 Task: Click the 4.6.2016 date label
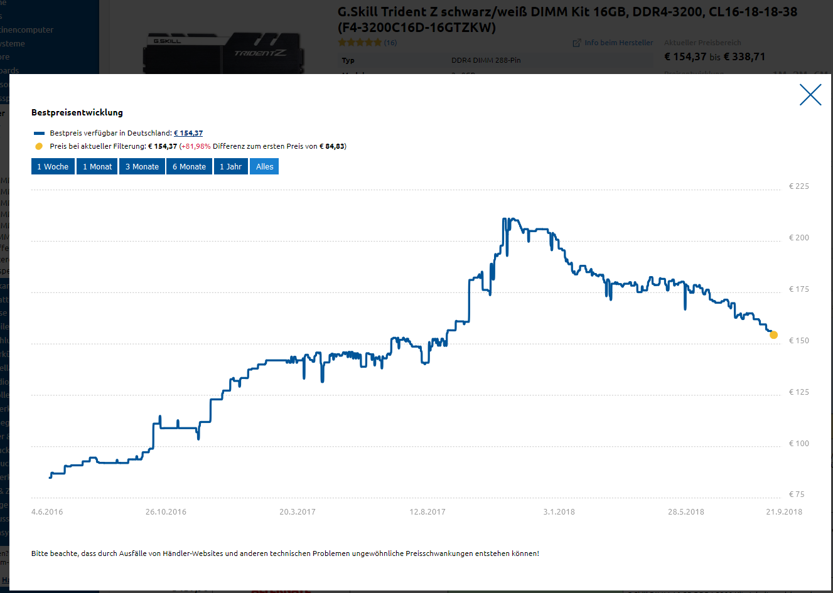tap(47, 512)
